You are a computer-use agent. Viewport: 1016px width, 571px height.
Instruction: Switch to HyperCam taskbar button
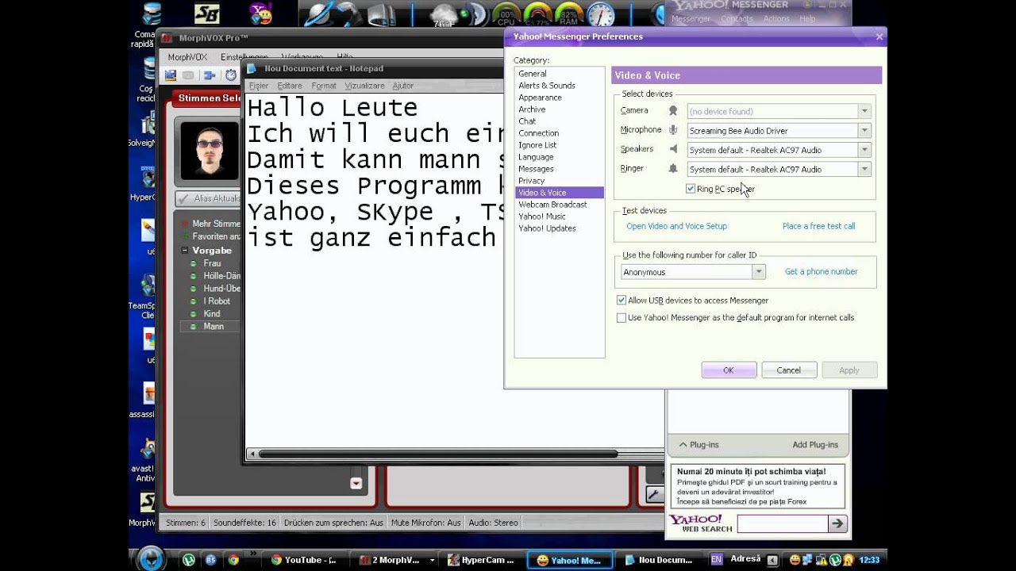click(482, 560)
